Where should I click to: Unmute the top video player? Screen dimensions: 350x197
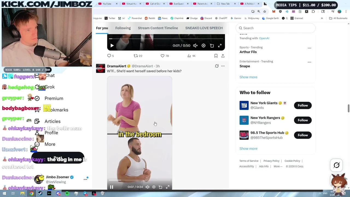click(195, 46)
